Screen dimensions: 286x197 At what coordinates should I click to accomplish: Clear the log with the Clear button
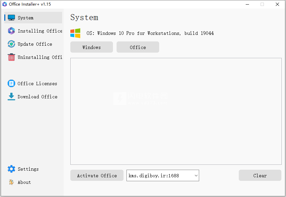pos(260,175)
